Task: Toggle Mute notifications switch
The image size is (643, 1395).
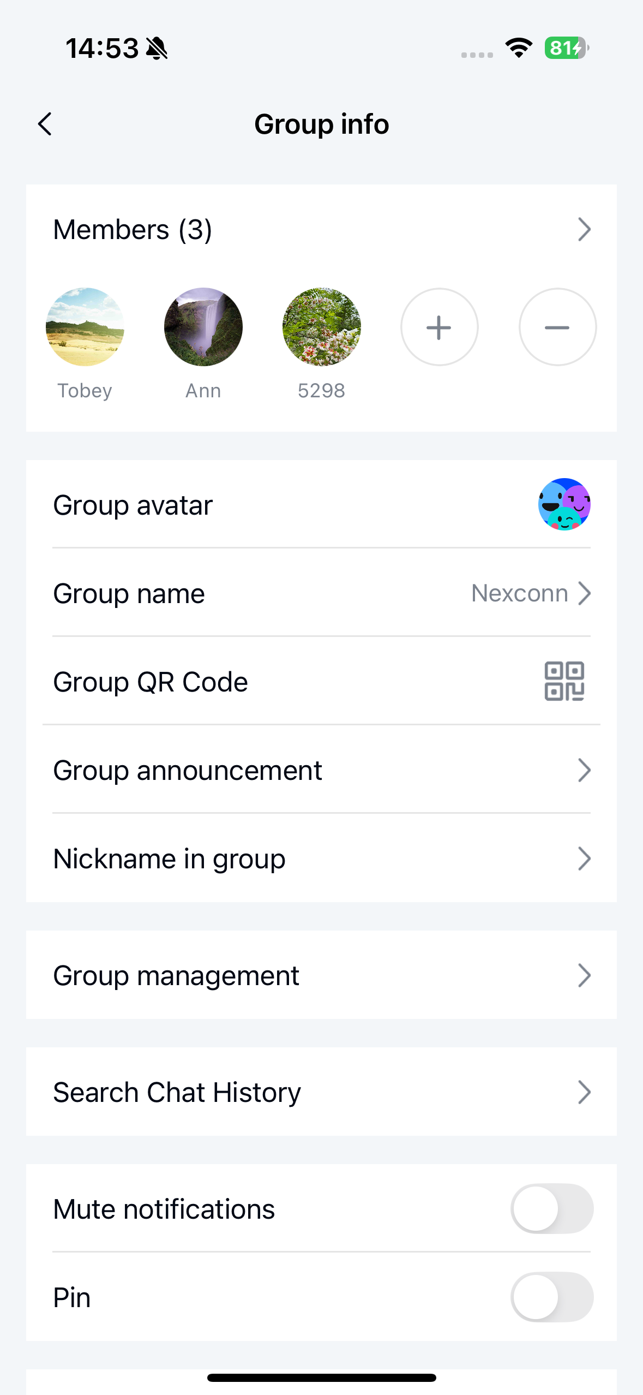Action: 551,1208
